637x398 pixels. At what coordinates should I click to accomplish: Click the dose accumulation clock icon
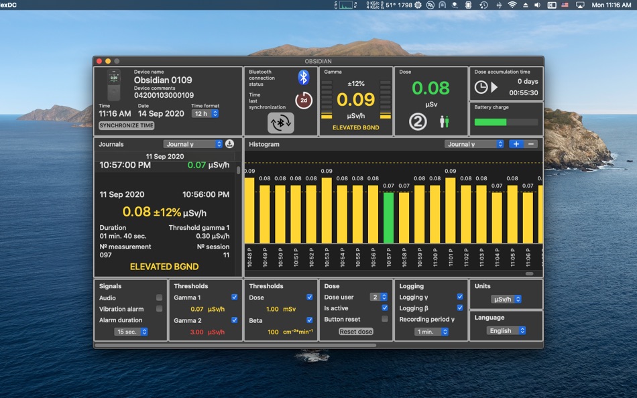[x=481, y=87]
